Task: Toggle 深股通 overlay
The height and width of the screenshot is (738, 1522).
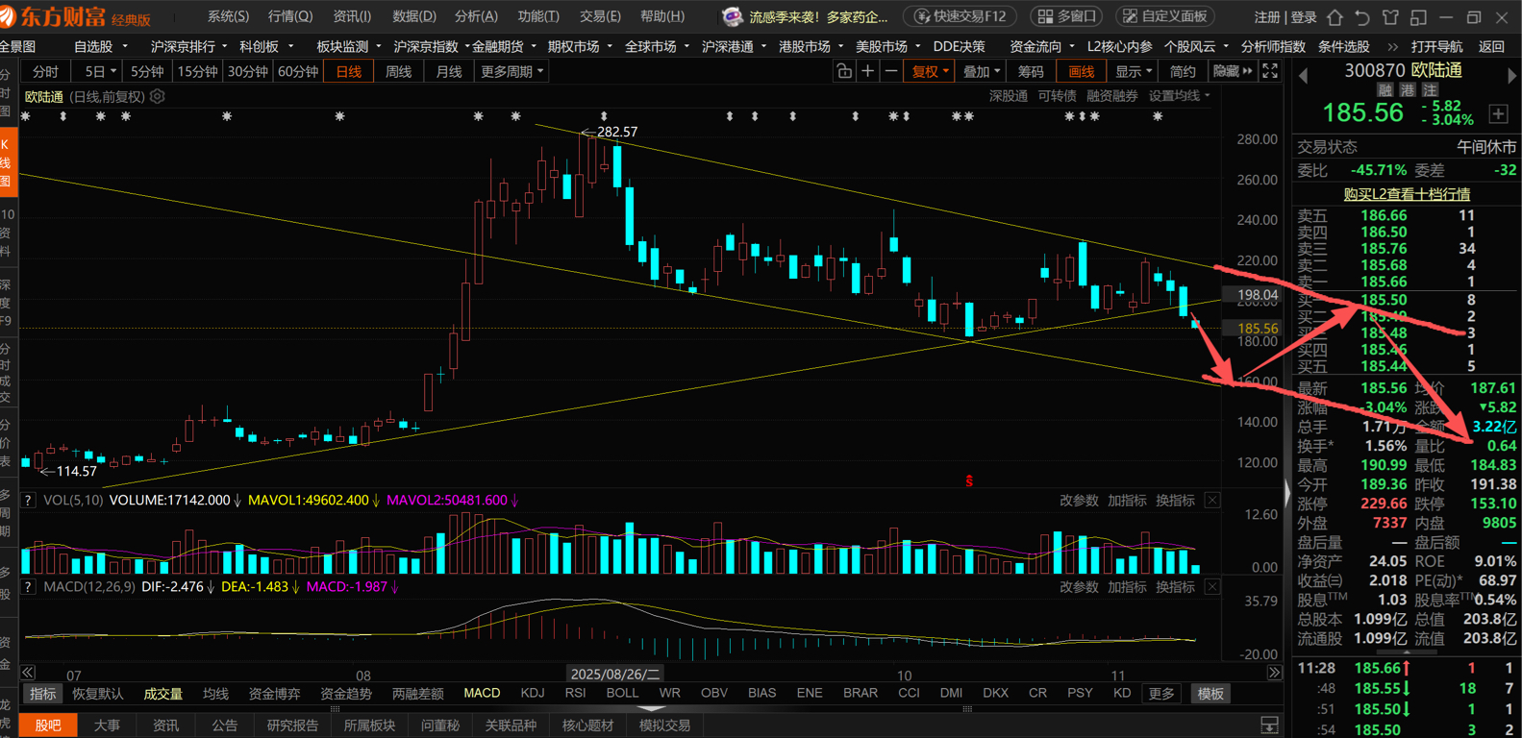Action: [1009, 96]
